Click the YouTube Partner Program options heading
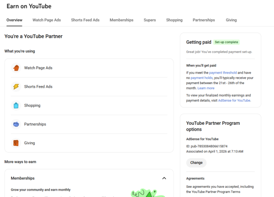The image size is (274, 197). (x=213, y=126)
